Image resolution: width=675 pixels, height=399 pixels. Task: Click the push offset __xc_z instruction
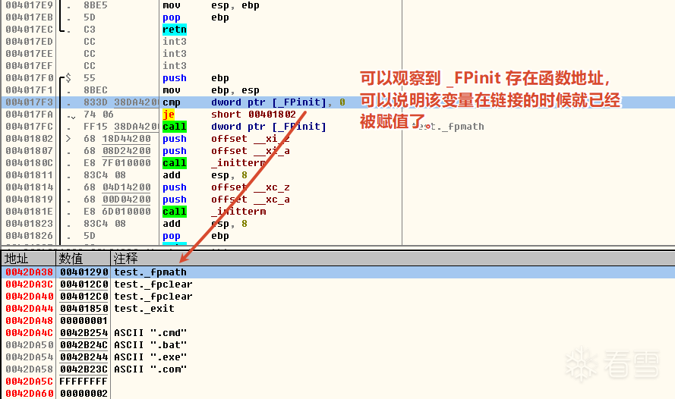coord(226,187)
